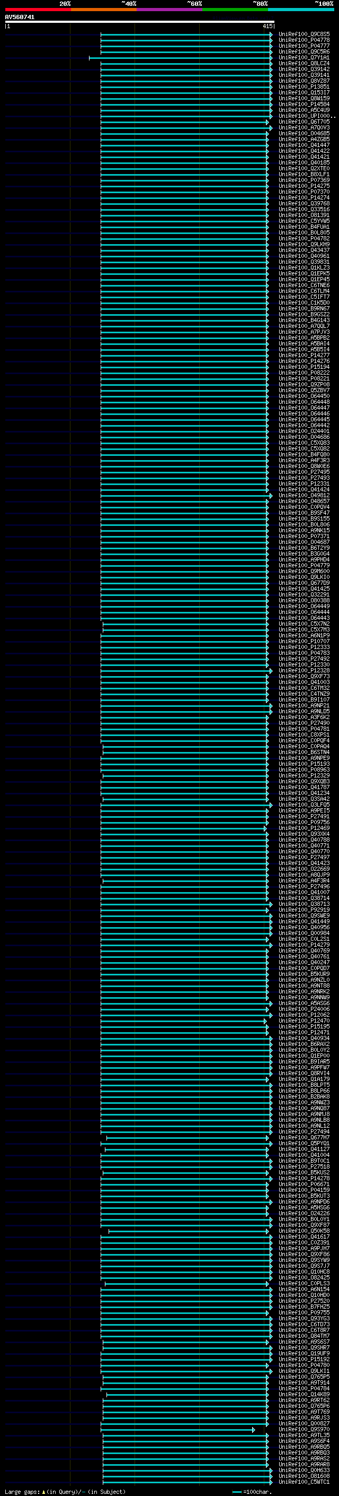Select the UniRef100_Q3LFQ5 label
Image resolution: width=339 pixels, height=1496 pixels.
tap(304, 805)
